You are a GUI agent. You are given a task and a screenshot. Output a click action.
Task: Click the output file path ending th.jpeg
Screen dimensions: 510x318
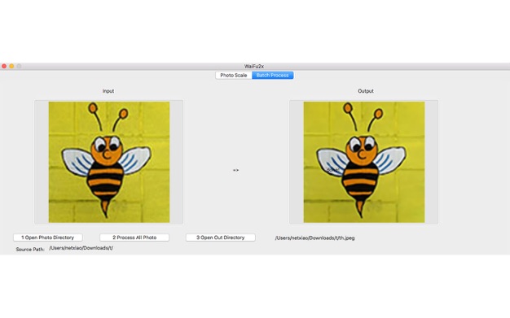(x=314, y=237)
